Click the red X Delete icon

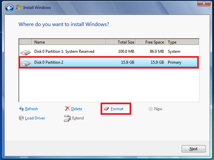click(x=67, y=109)
